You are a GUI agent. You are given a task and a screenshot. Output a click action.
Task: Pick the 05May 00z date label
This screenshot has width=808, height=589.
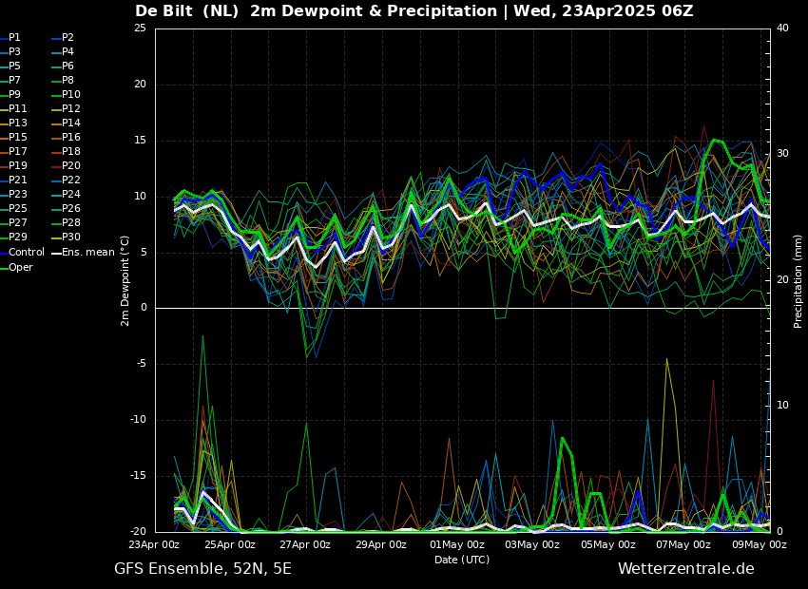pos(608,544)
